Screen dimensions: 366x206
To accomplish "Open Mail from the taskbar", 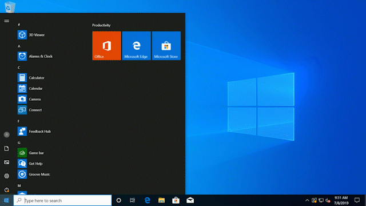I will coord(190,200).
